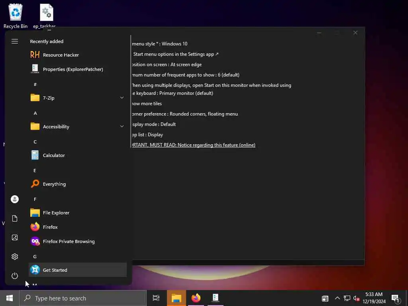Toggle the show more tiles option
Screen dimensions: 408x306
[x=147, y=104]
